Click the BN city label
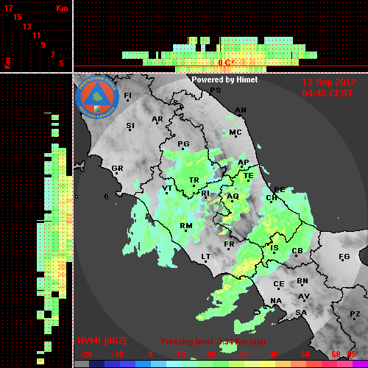 (302, 281)
